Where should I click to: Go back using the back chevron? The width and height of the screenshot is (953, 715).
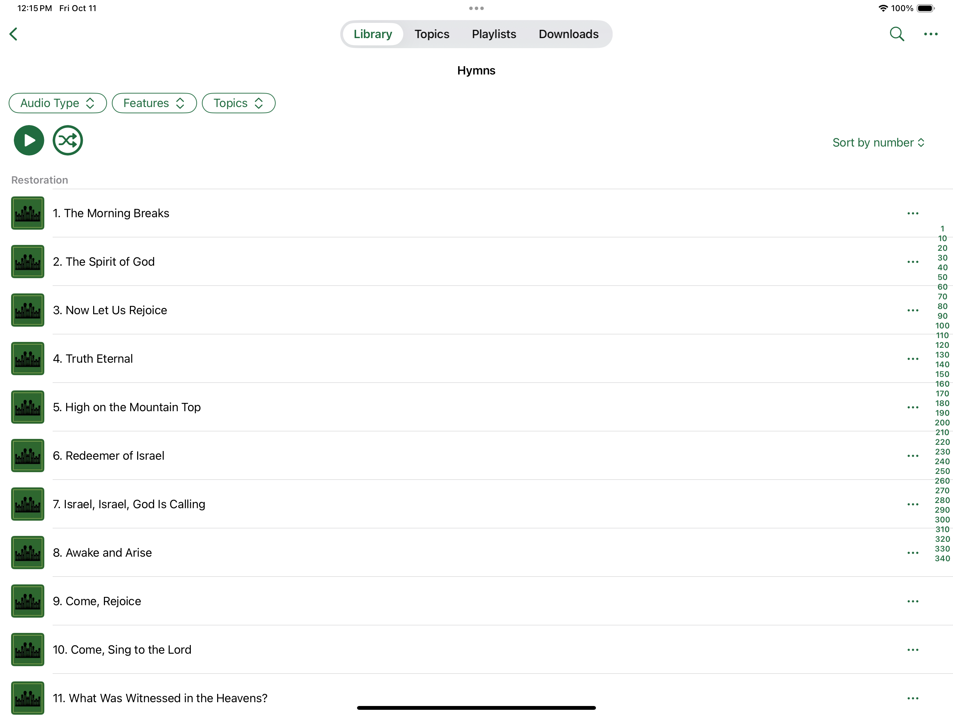[x=14, y=34]
